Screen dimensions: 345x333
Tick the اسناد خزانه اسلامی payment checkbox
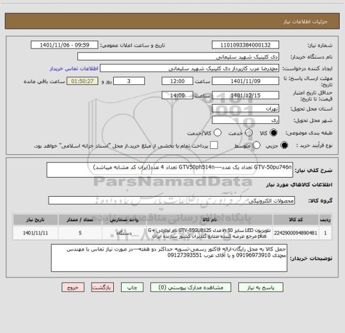pyautogui.click(x=214, y=145)
